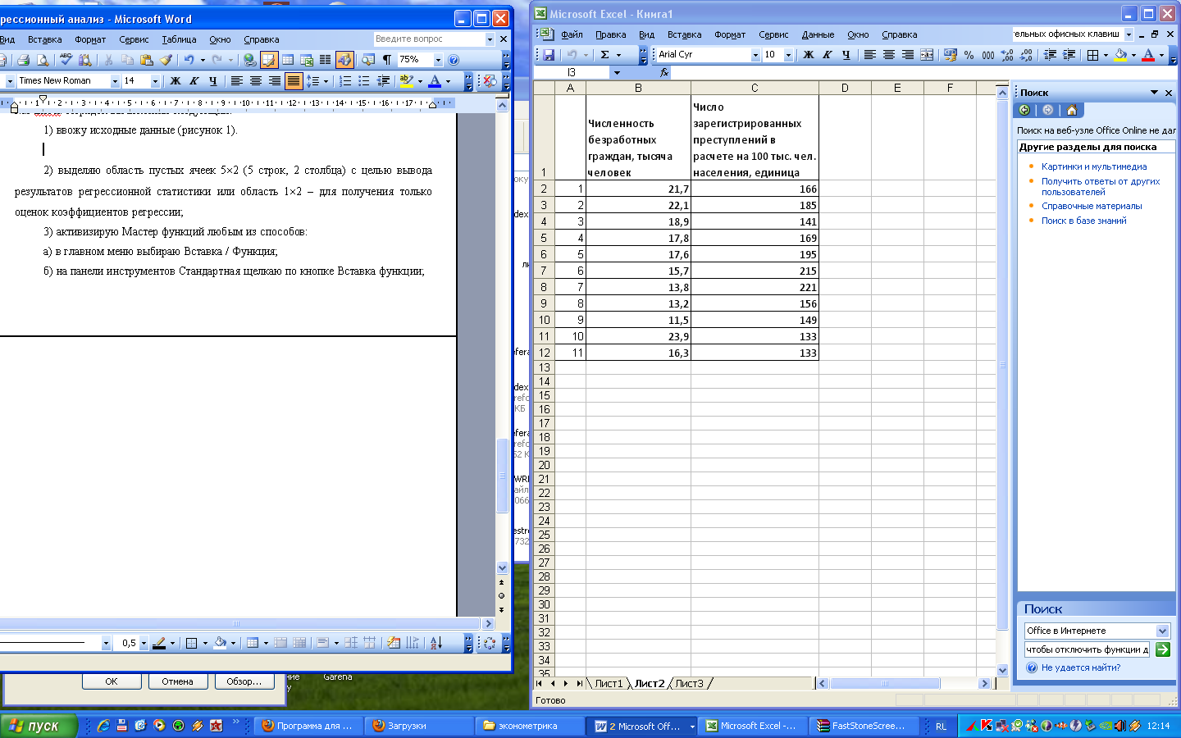This screenshot has width=1181, height=738.
Task: Toggle Justify alignment in Word
Action: click(294, 81)
